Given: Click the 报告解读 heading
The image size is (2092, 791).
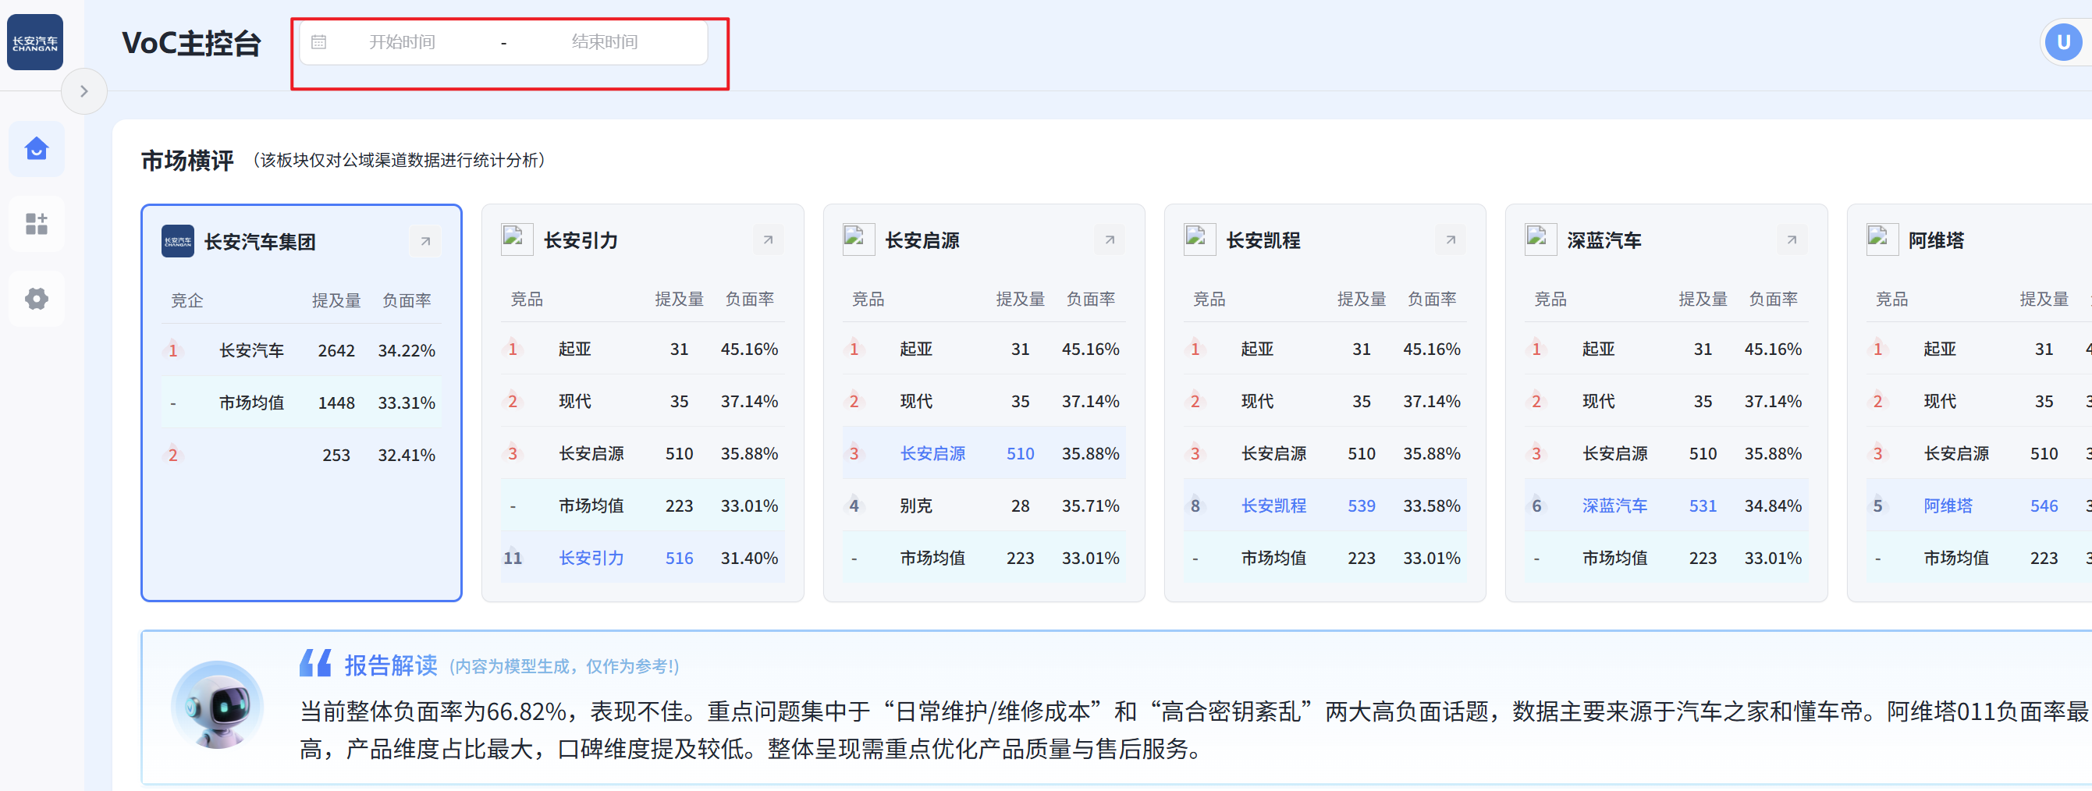Looking at the screenshot, I should 391,665.
